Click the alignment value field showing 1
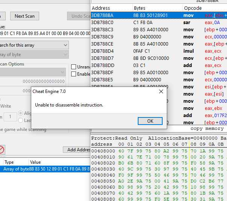 click(10, 117)
